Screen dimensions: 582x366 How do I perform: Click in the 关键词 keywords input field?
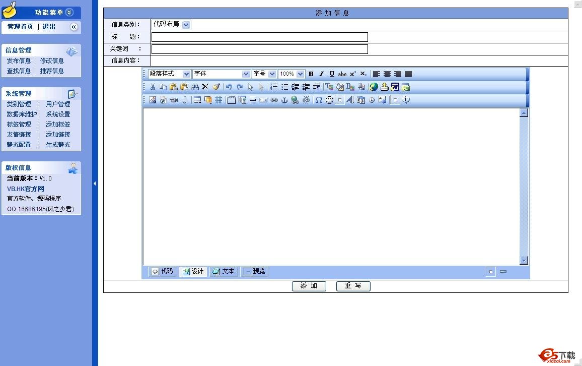[259, 49]
